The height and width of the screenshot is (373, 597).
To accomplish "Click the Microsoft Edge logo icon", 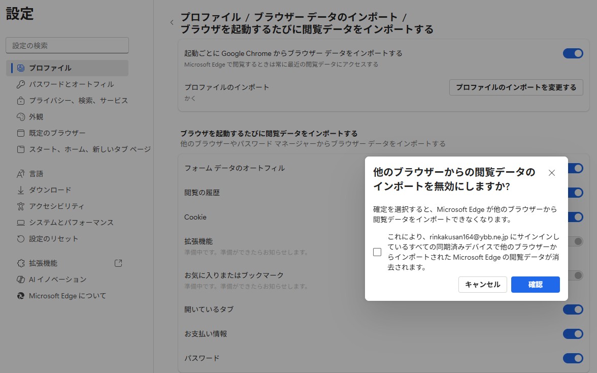I will click(x=21, y=296).
